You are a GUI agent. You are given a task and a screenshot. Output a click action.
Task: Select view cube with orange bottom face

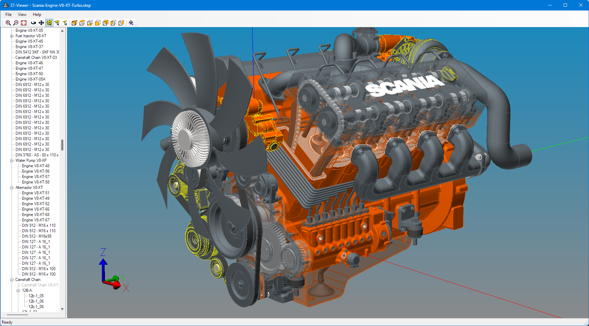[x=90, y=23]
